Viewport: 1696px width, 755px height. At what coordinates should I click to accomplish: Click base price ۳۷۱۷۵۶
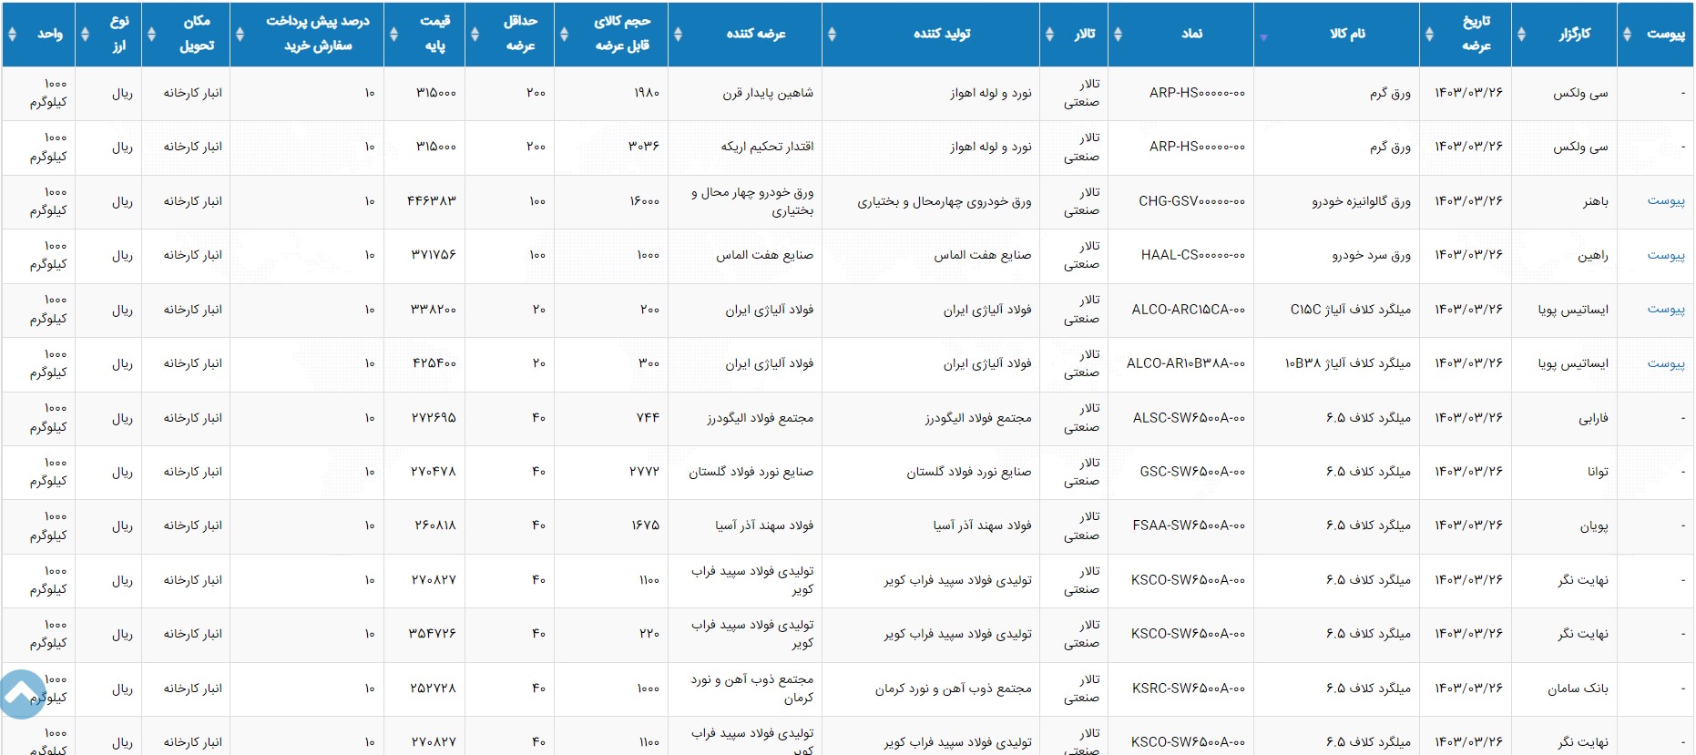tap(434, 255)
